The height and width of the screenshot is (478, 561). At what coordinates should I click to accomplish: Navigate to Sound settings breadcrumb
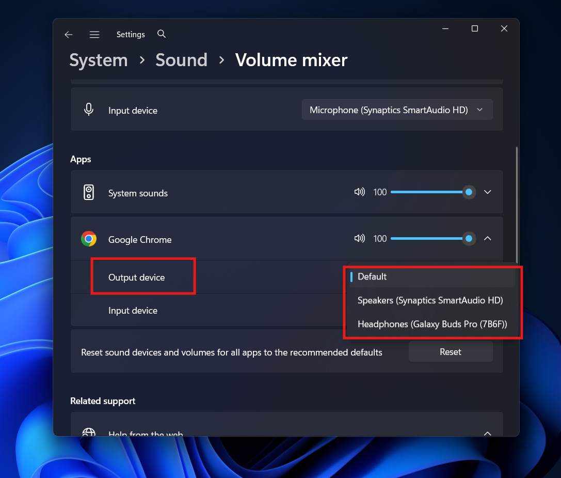(x=181, y=60)
